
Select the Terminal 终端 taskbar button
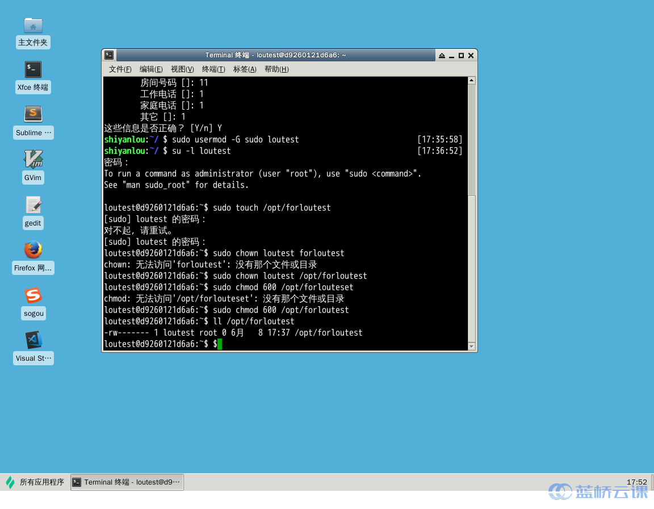127,482
